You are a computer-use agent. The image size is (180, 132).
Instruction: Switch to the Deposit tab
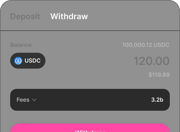[x=25, y=16]
